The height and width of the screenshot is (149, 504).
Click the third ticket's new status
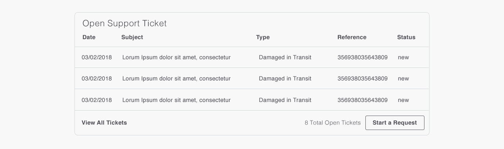coord(404,100)
